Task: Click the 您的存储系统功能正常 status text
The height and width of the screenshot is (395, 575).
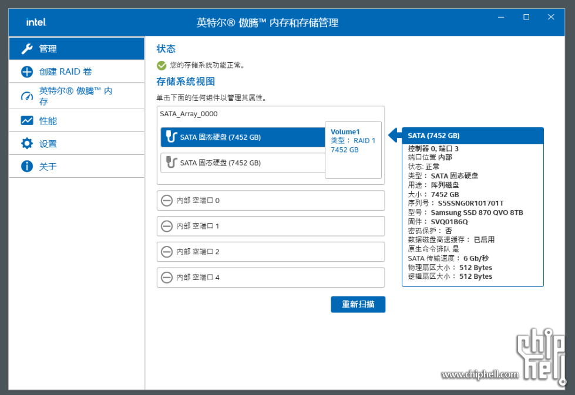Action: (207, 65)
